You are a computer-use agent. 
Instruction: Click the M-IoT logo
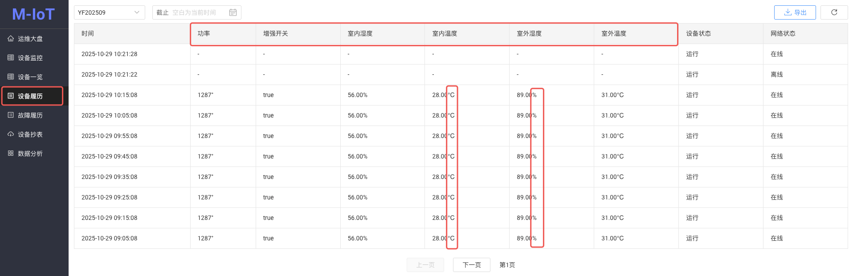coord(33,14)
